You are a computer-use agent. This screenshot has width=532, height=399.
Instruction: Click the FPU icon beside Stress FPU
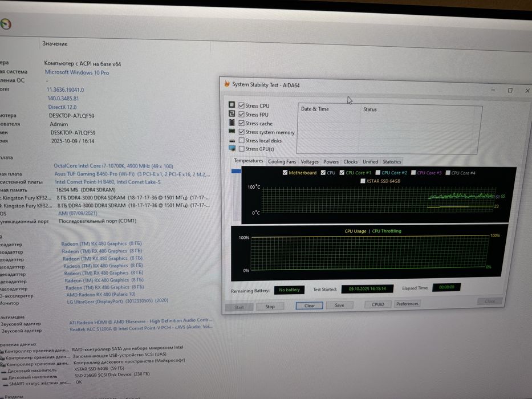232,113
